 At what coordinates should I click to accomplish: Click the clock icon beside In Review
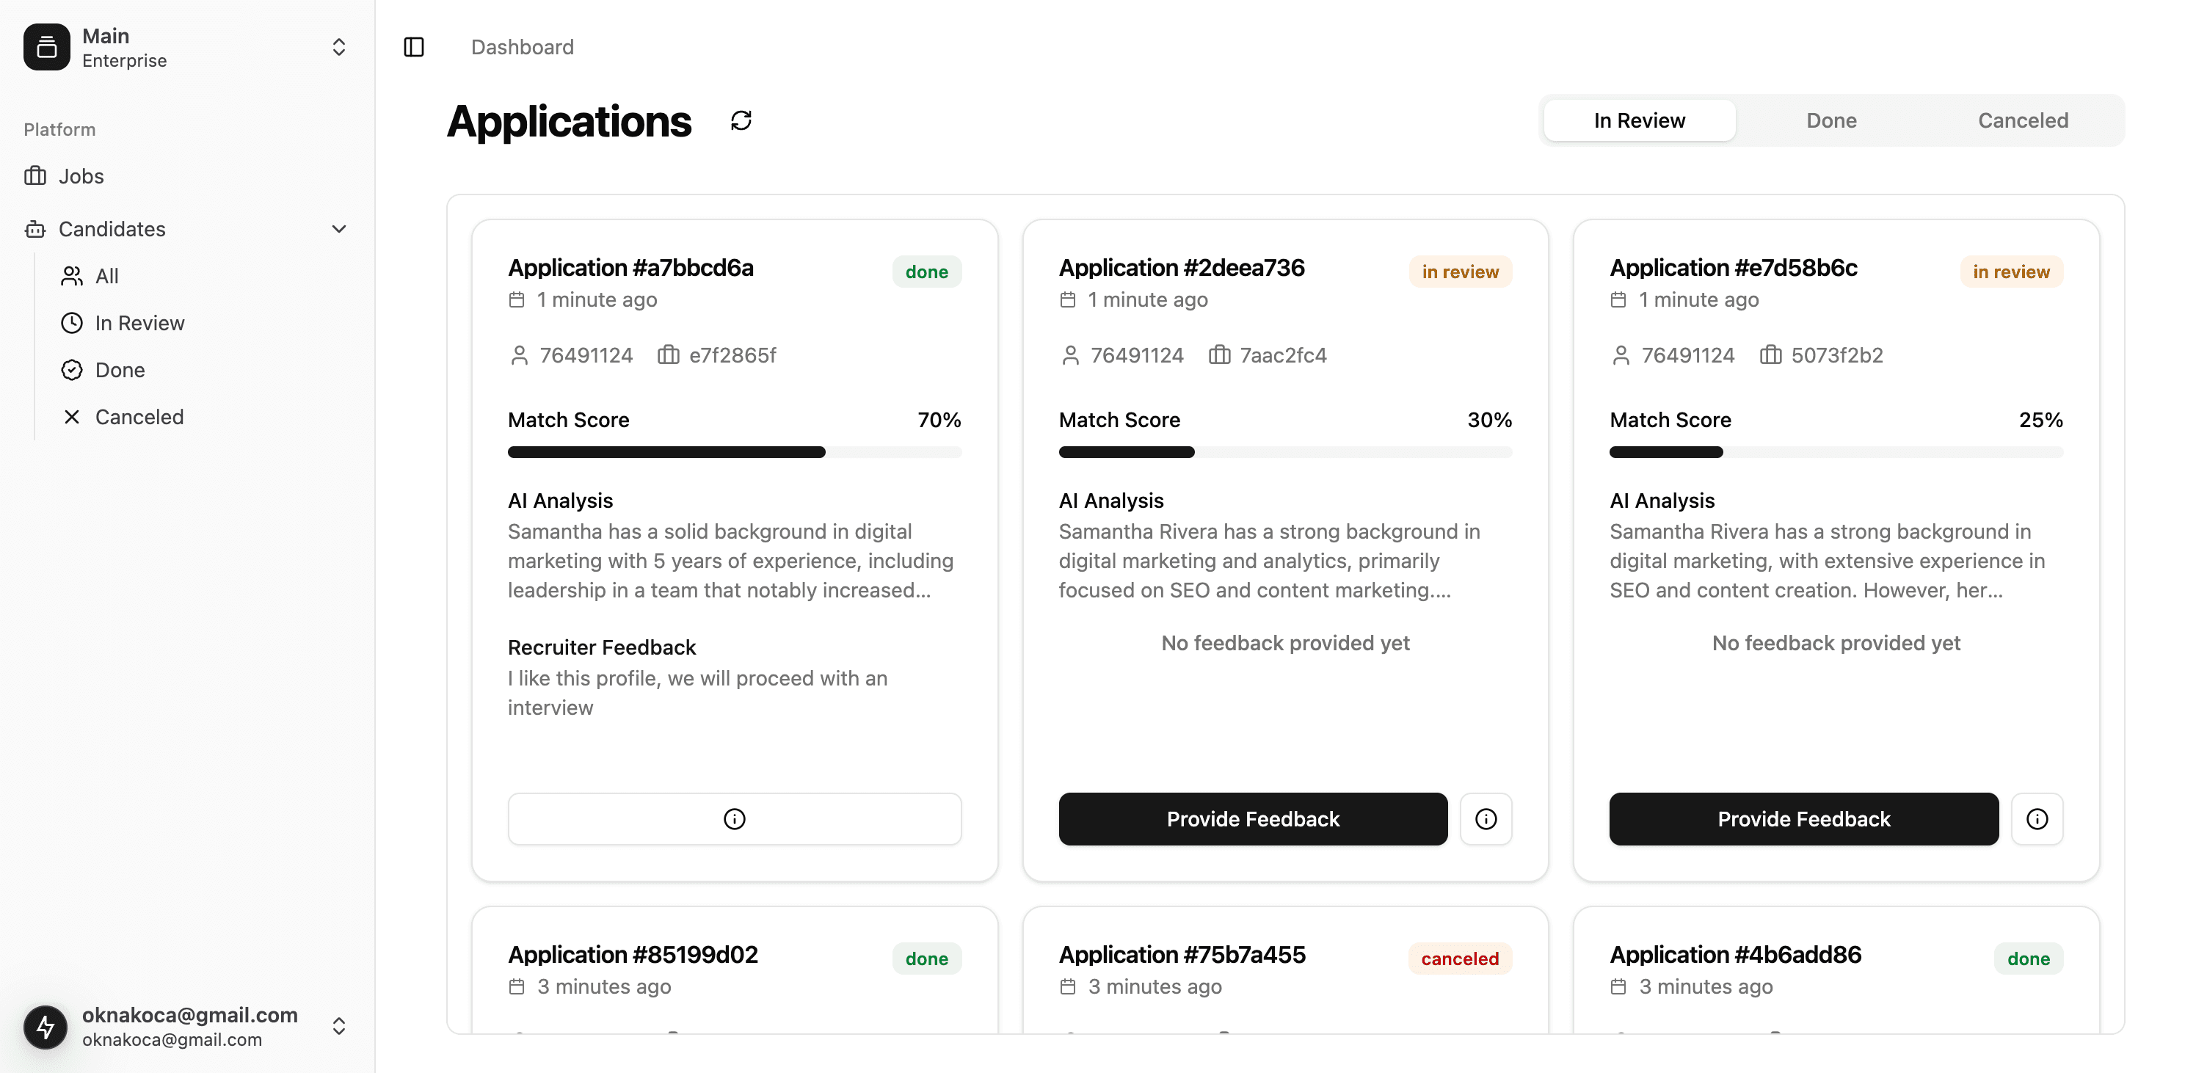click(x=72, y=323)
